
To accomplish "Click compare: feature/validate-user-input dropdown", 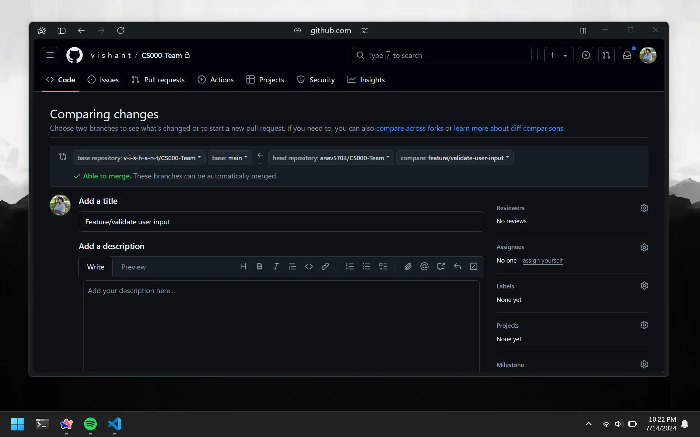I will 455,158.
